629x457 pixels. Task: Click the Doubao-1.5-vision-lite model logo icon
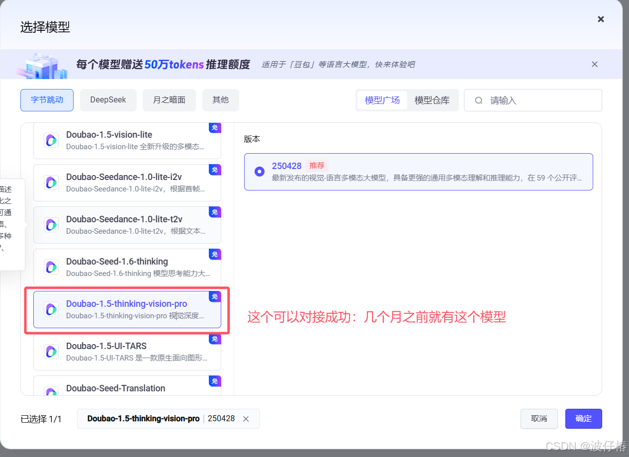click(x=51, y=140)
